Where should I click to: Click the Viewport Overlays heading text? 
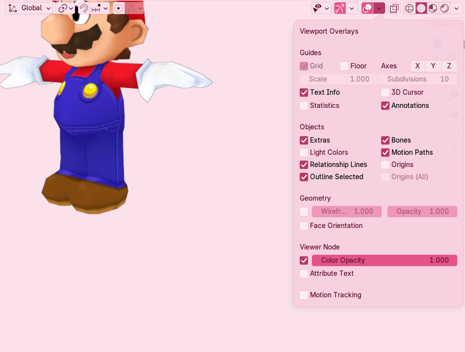tap(329, 31)
